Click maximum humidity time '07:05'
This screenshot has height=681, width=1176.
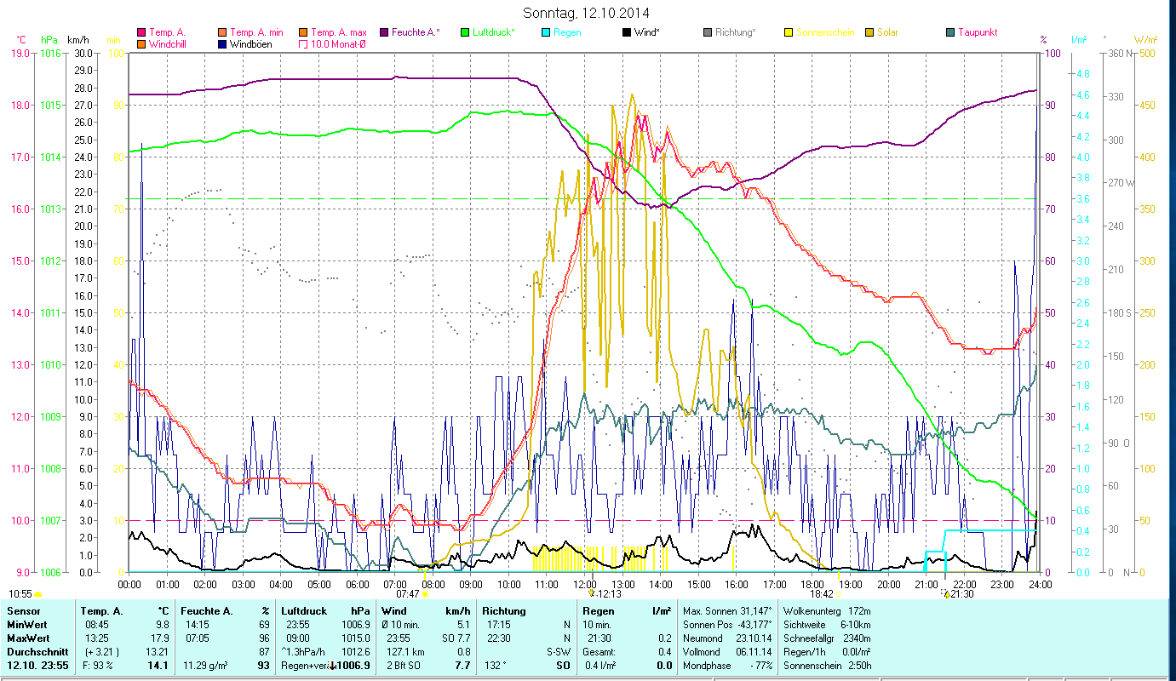coord(198,638)
